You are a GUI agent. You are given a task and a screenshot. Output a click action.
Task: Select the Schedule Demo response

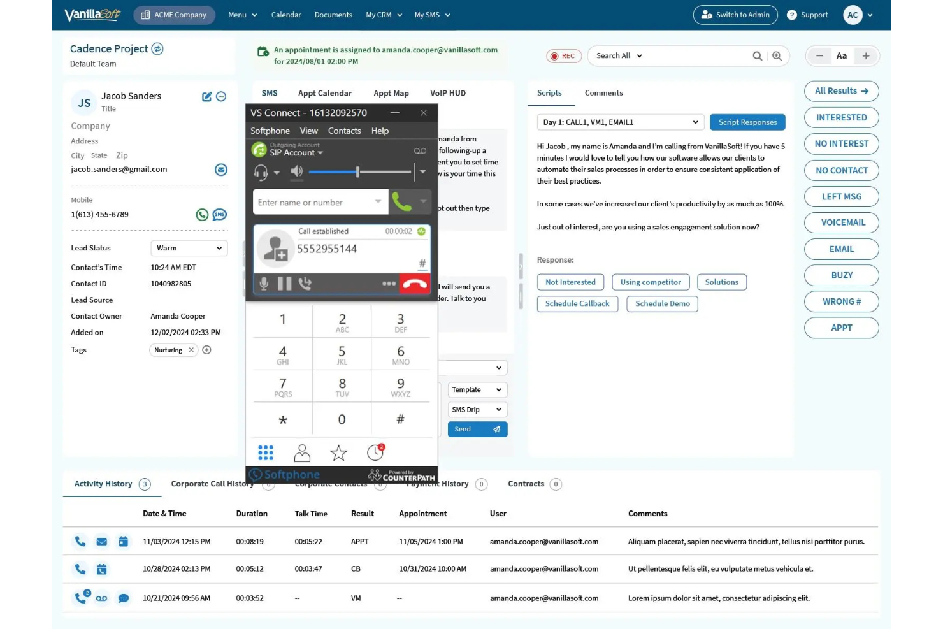[663, 304]
